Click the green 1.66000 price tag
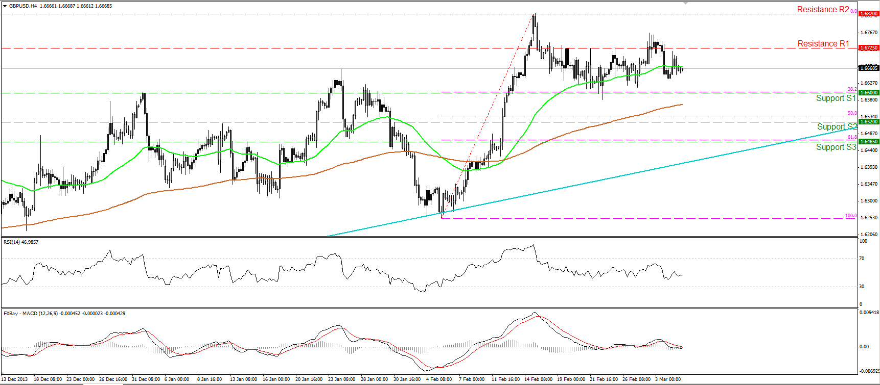Viewport: 880px width, 385px height. click(x=869, y=93)
